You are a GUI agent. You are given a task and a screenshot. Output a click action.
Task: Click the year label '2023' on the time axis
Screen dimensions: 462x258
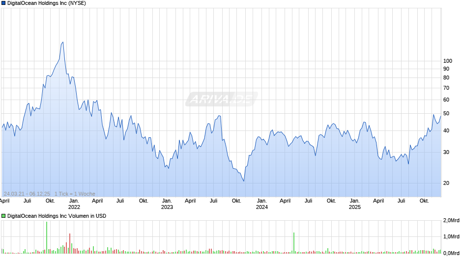(x=167, y=207)
